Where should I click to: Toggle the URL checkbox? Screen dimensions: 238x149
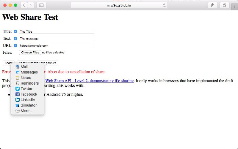(15, 46)
